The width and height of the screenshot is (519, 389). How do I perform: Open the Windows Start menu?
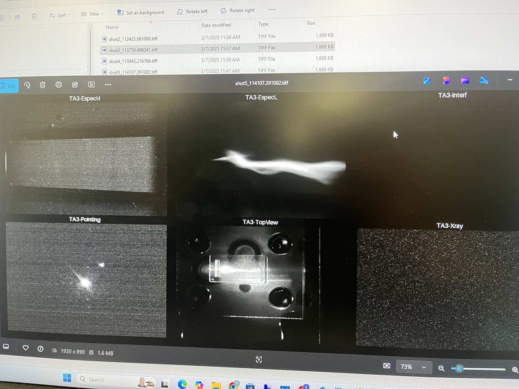67,378
